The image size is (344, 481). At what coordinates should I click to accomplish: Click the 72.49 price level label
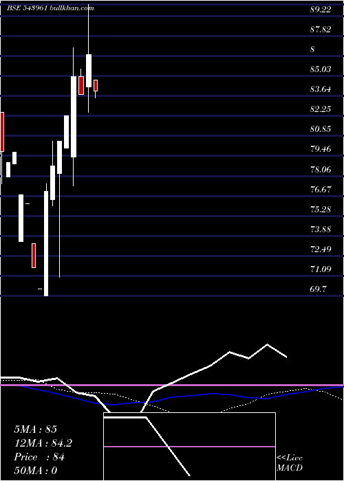pyautogui.click(x=321, y=249)
